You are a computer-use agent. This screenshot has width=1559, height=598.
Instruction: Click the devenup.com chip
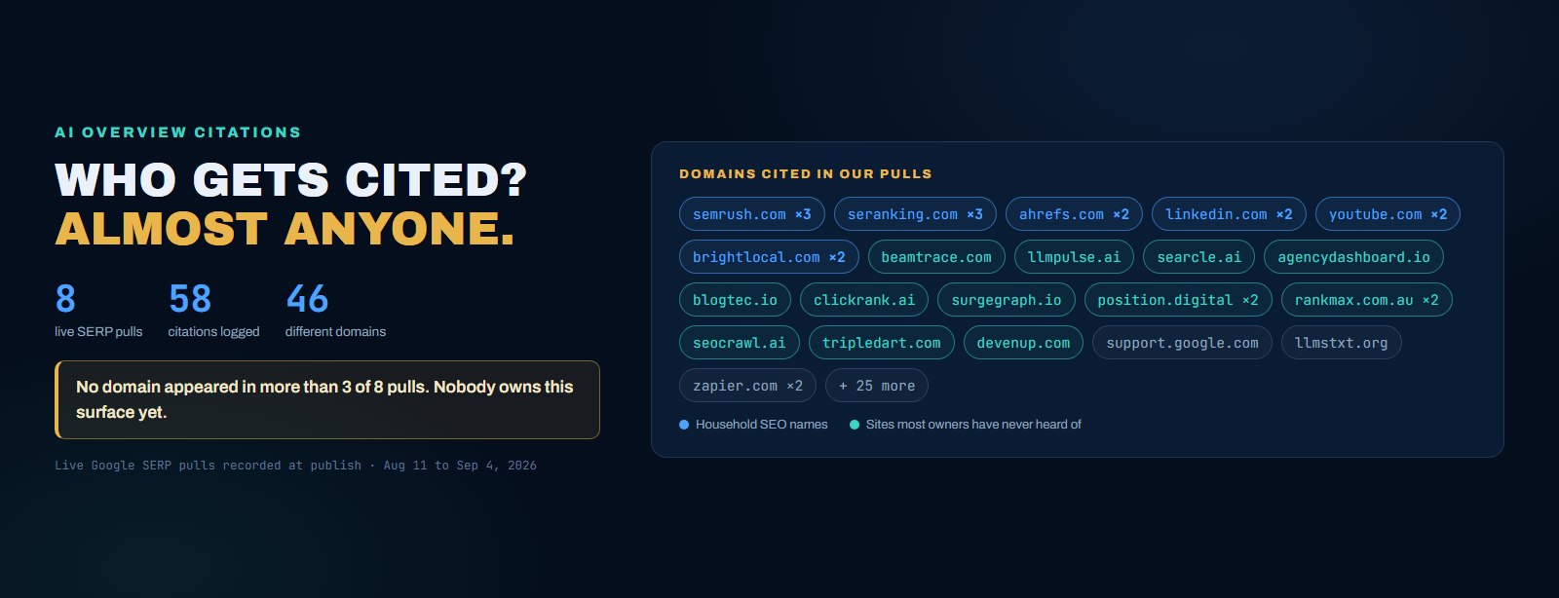coord(1023,343)
